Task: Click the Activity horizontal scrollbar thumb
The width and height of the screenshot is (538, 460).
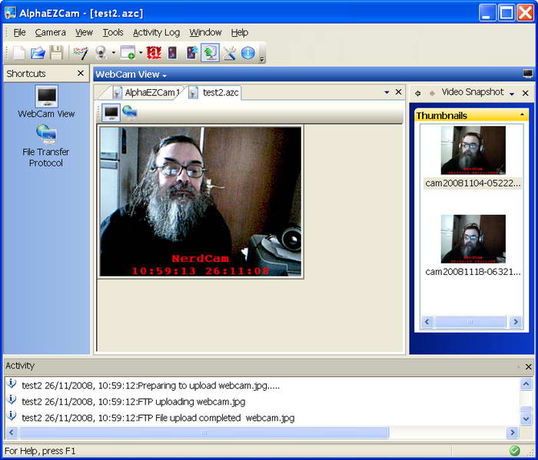Action: (204, 432)
